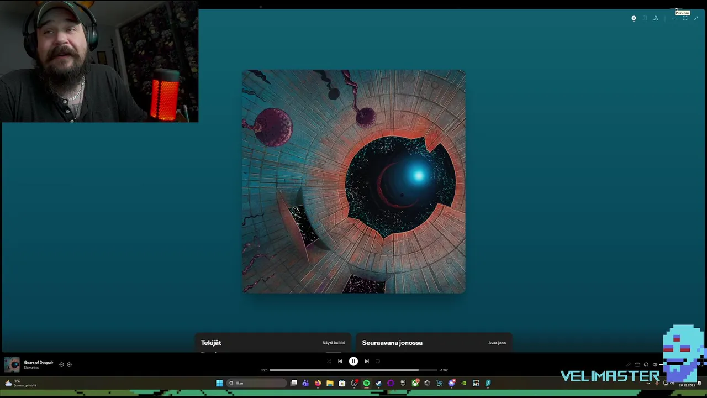The height and width of the screenshot is (398, 707).
Task: Mute the Spotify volume speaker icon
Action: (655, 364)
